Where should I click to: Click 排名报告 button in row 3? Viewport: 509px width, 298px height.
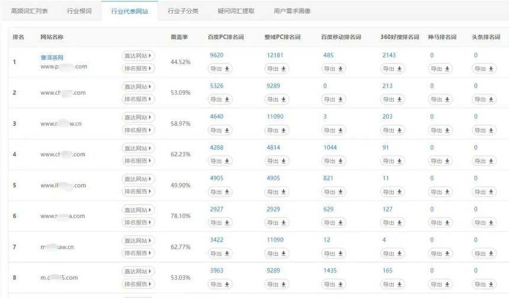(x=138, y=130)
